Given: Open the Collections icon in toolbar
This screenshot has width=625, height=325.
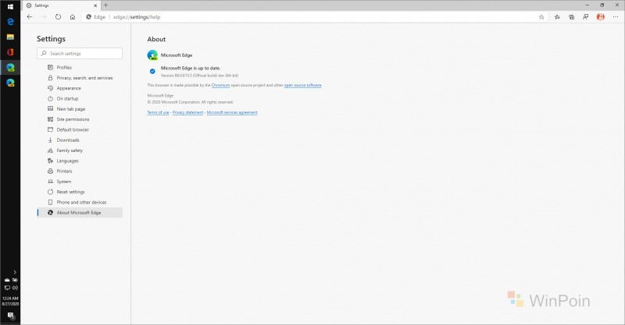Looking at the screenshot, I should click(572, 17).
